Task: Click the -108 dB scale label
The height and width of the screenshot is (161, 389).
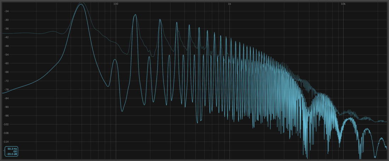Action: pyautogui.click(x=6, y=133)
